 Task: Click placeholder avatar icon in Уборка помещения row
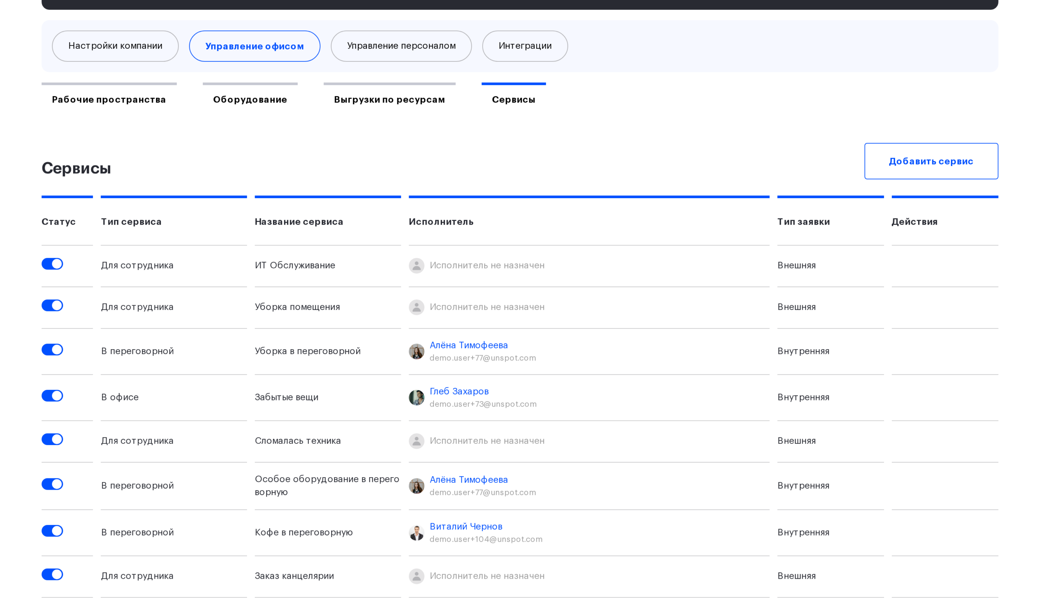(416, 307)
